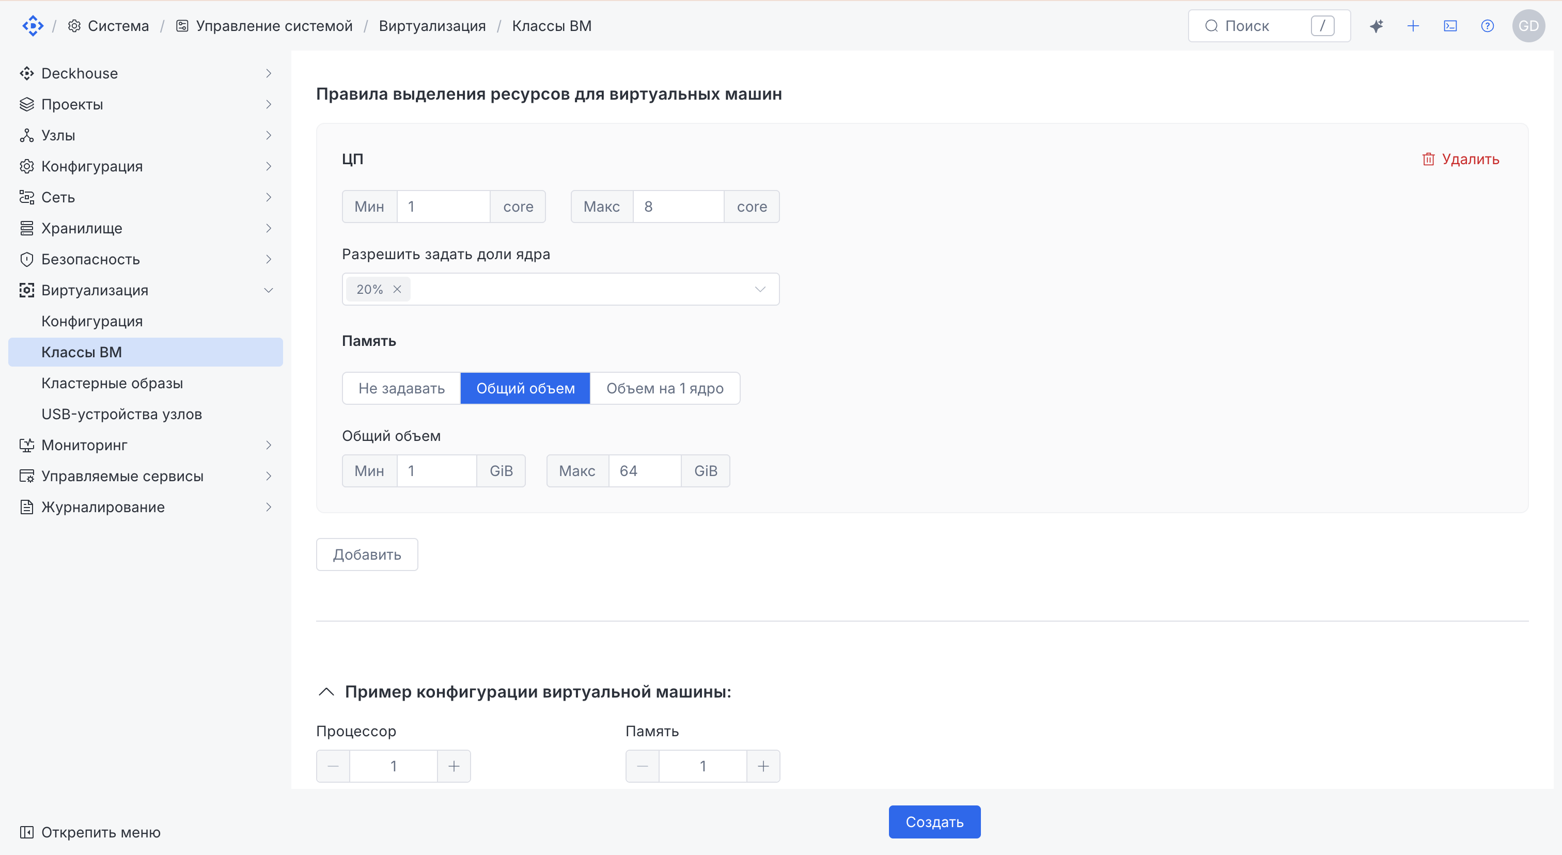The width and height of the screenshot is (1562, 855).
Task: Open the terminal console icon
Action: (x=1450, y=26)
